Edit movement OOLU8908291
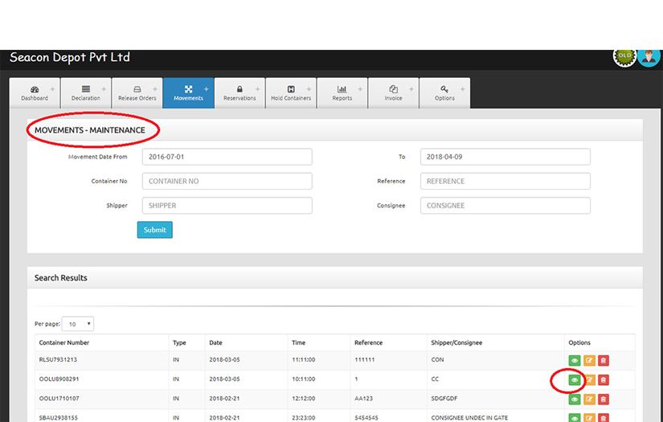663x422 pixels. click(x=589, y=379)
